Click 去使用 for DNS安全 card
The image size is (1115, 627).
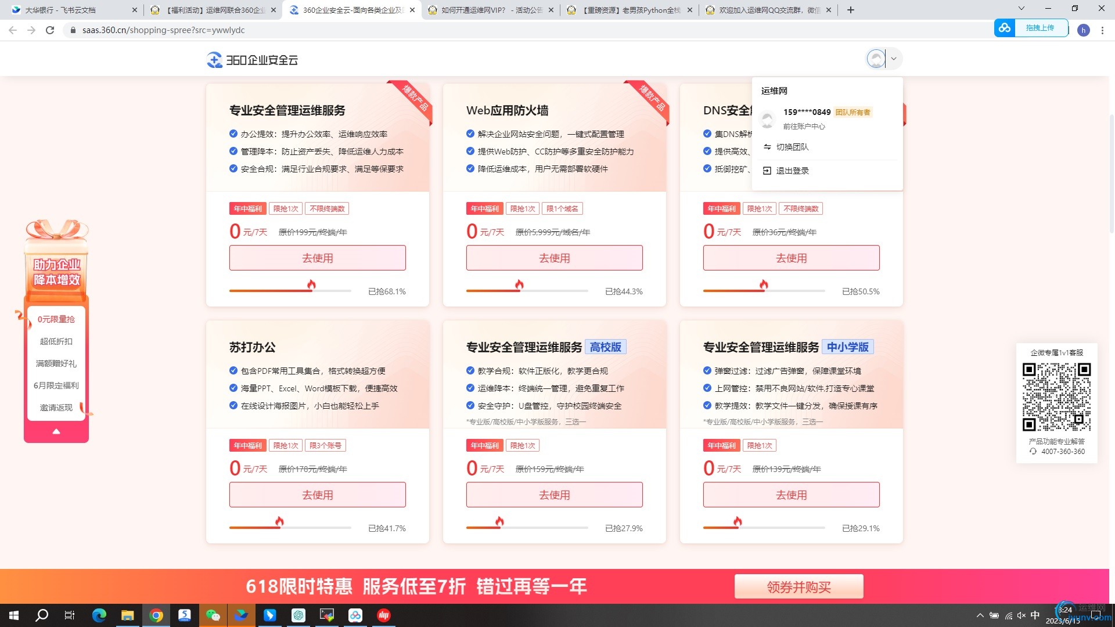(792, 258)
